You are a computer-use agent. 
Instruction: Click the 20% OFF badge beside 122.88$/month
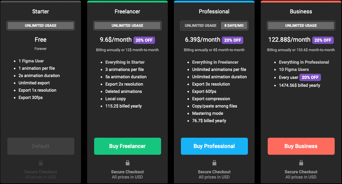(x=323, y=40)
